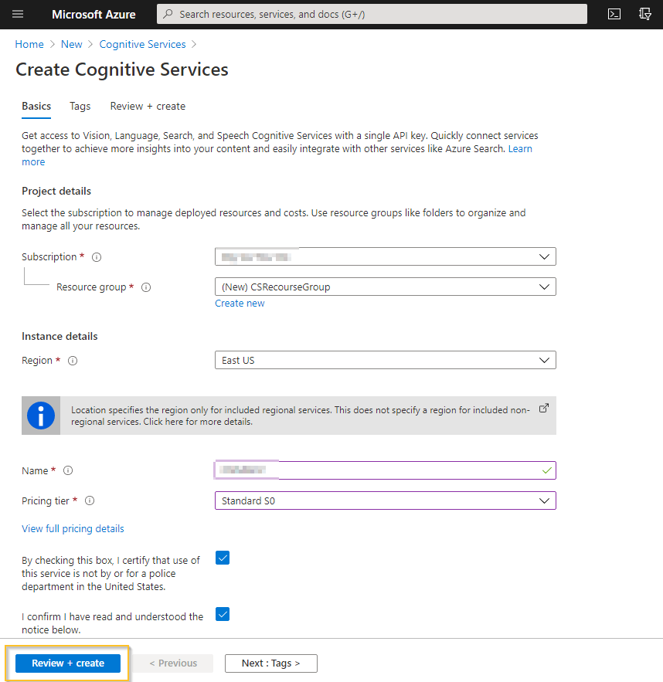Show info tooltip for Subscription
Viewport: 663px width, 682px height.
pos(97,257)
